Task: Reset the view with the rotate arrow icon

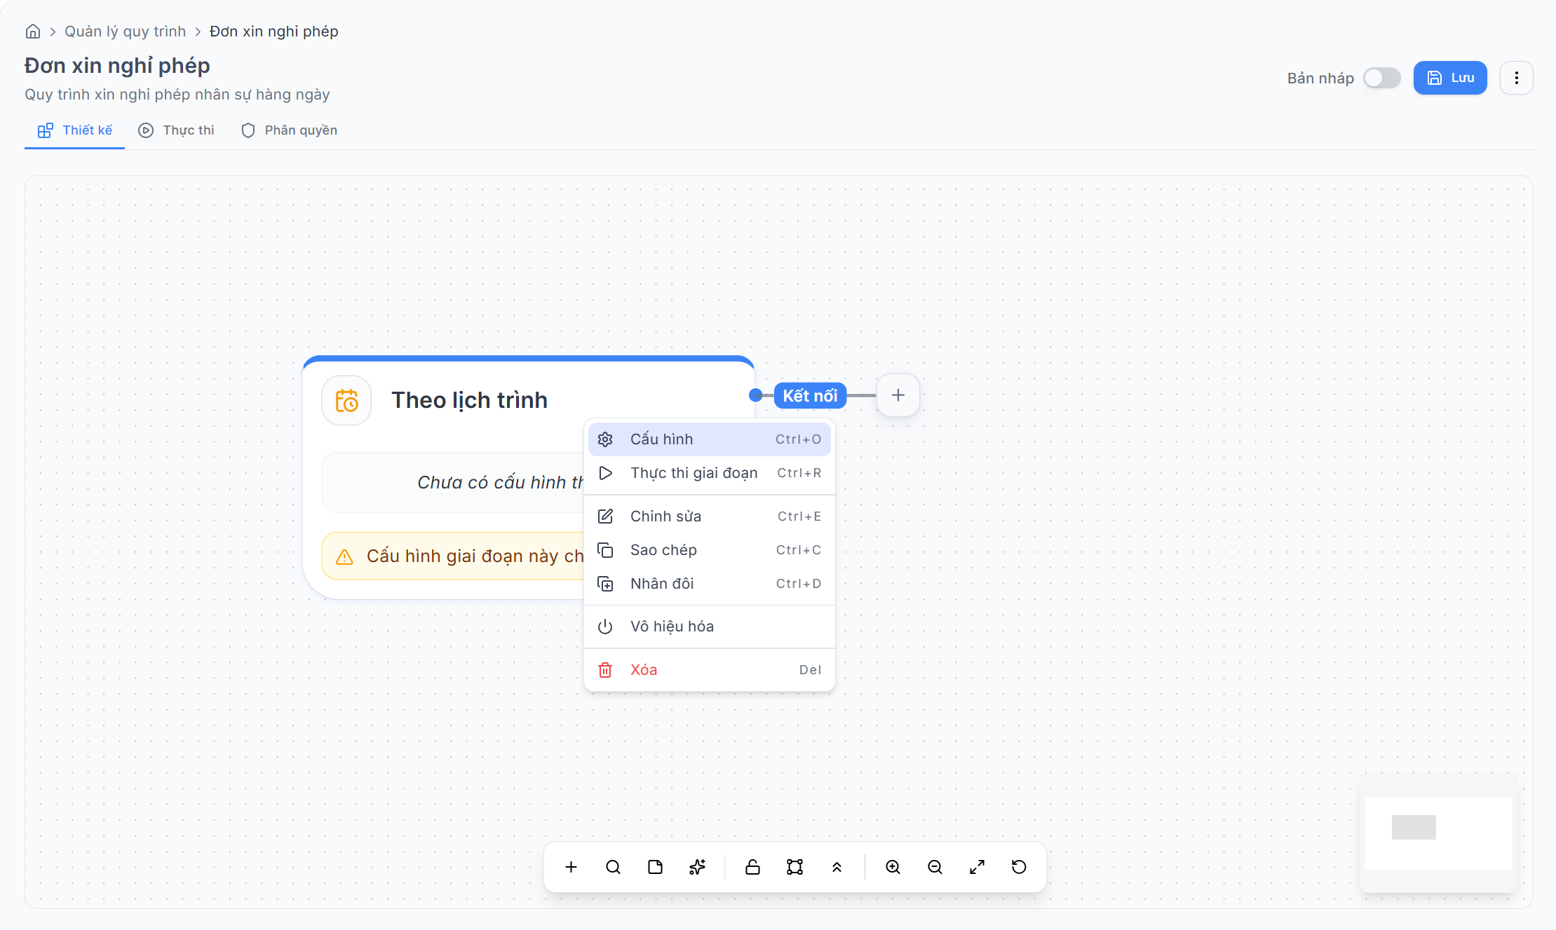Action: coord(1019,867)
